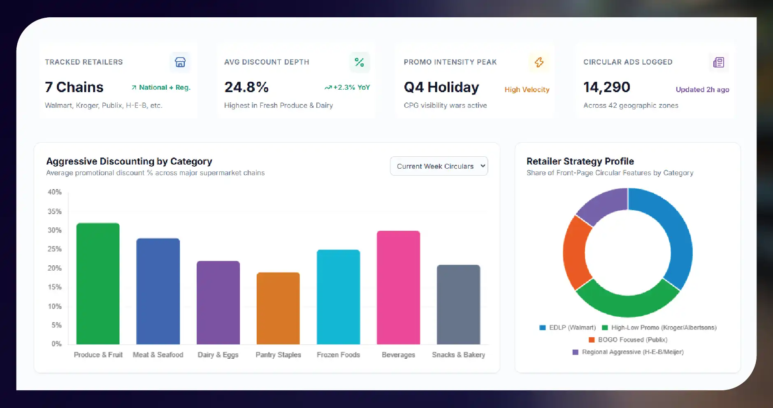Click the '40%' y-axis label
The height and width of the screenshot is (408, 773).
click(55, 192)
